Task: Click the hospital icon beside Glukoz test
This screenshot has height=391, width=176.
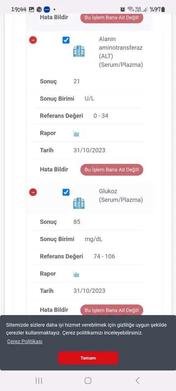Action: tap(79, 203)
